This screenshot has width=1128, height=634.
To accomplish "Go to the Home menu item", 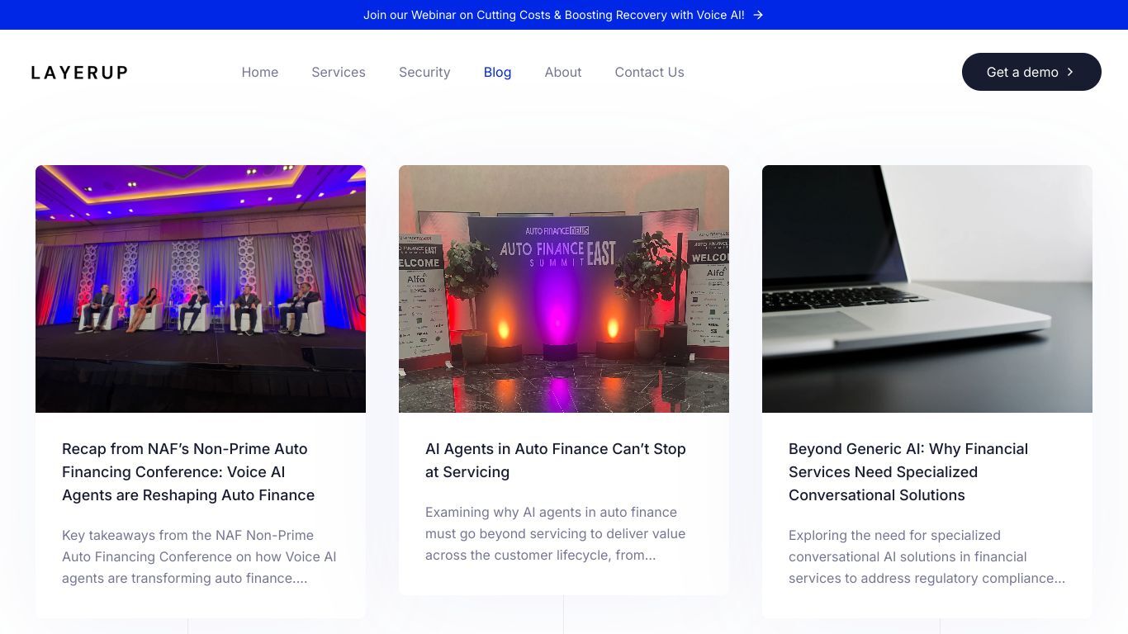I will tap(260, 72).
